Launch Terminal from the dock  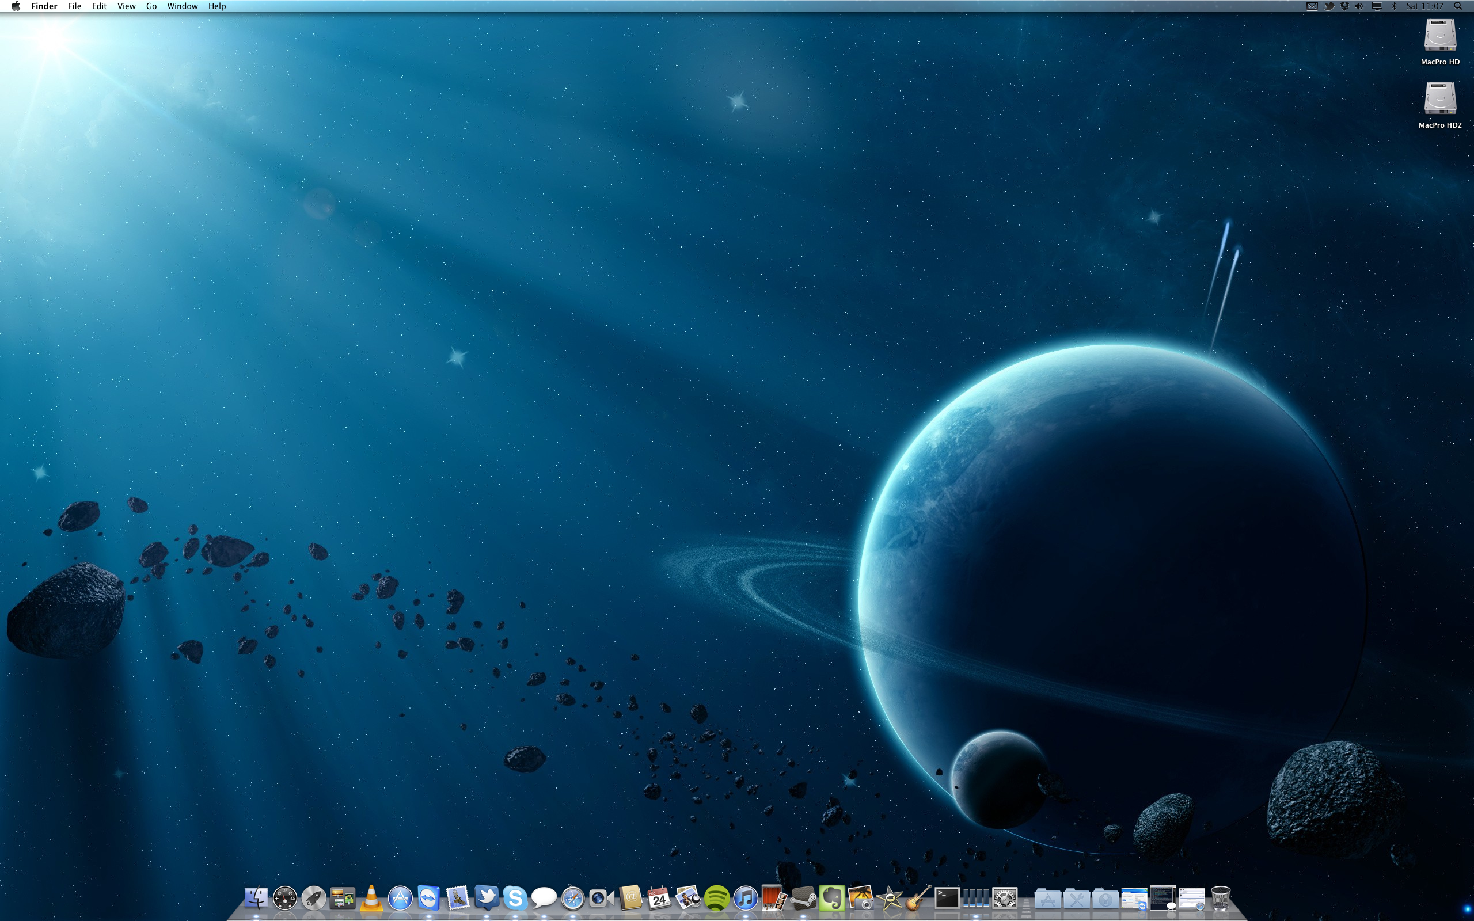[x=947, y=898]
